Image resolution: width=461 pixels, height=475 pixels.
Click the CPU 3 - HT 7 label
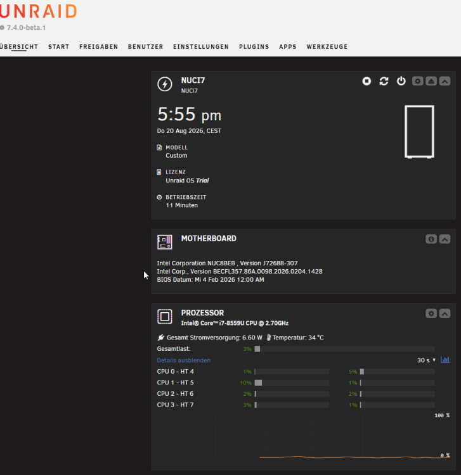(x=175, y=405)
